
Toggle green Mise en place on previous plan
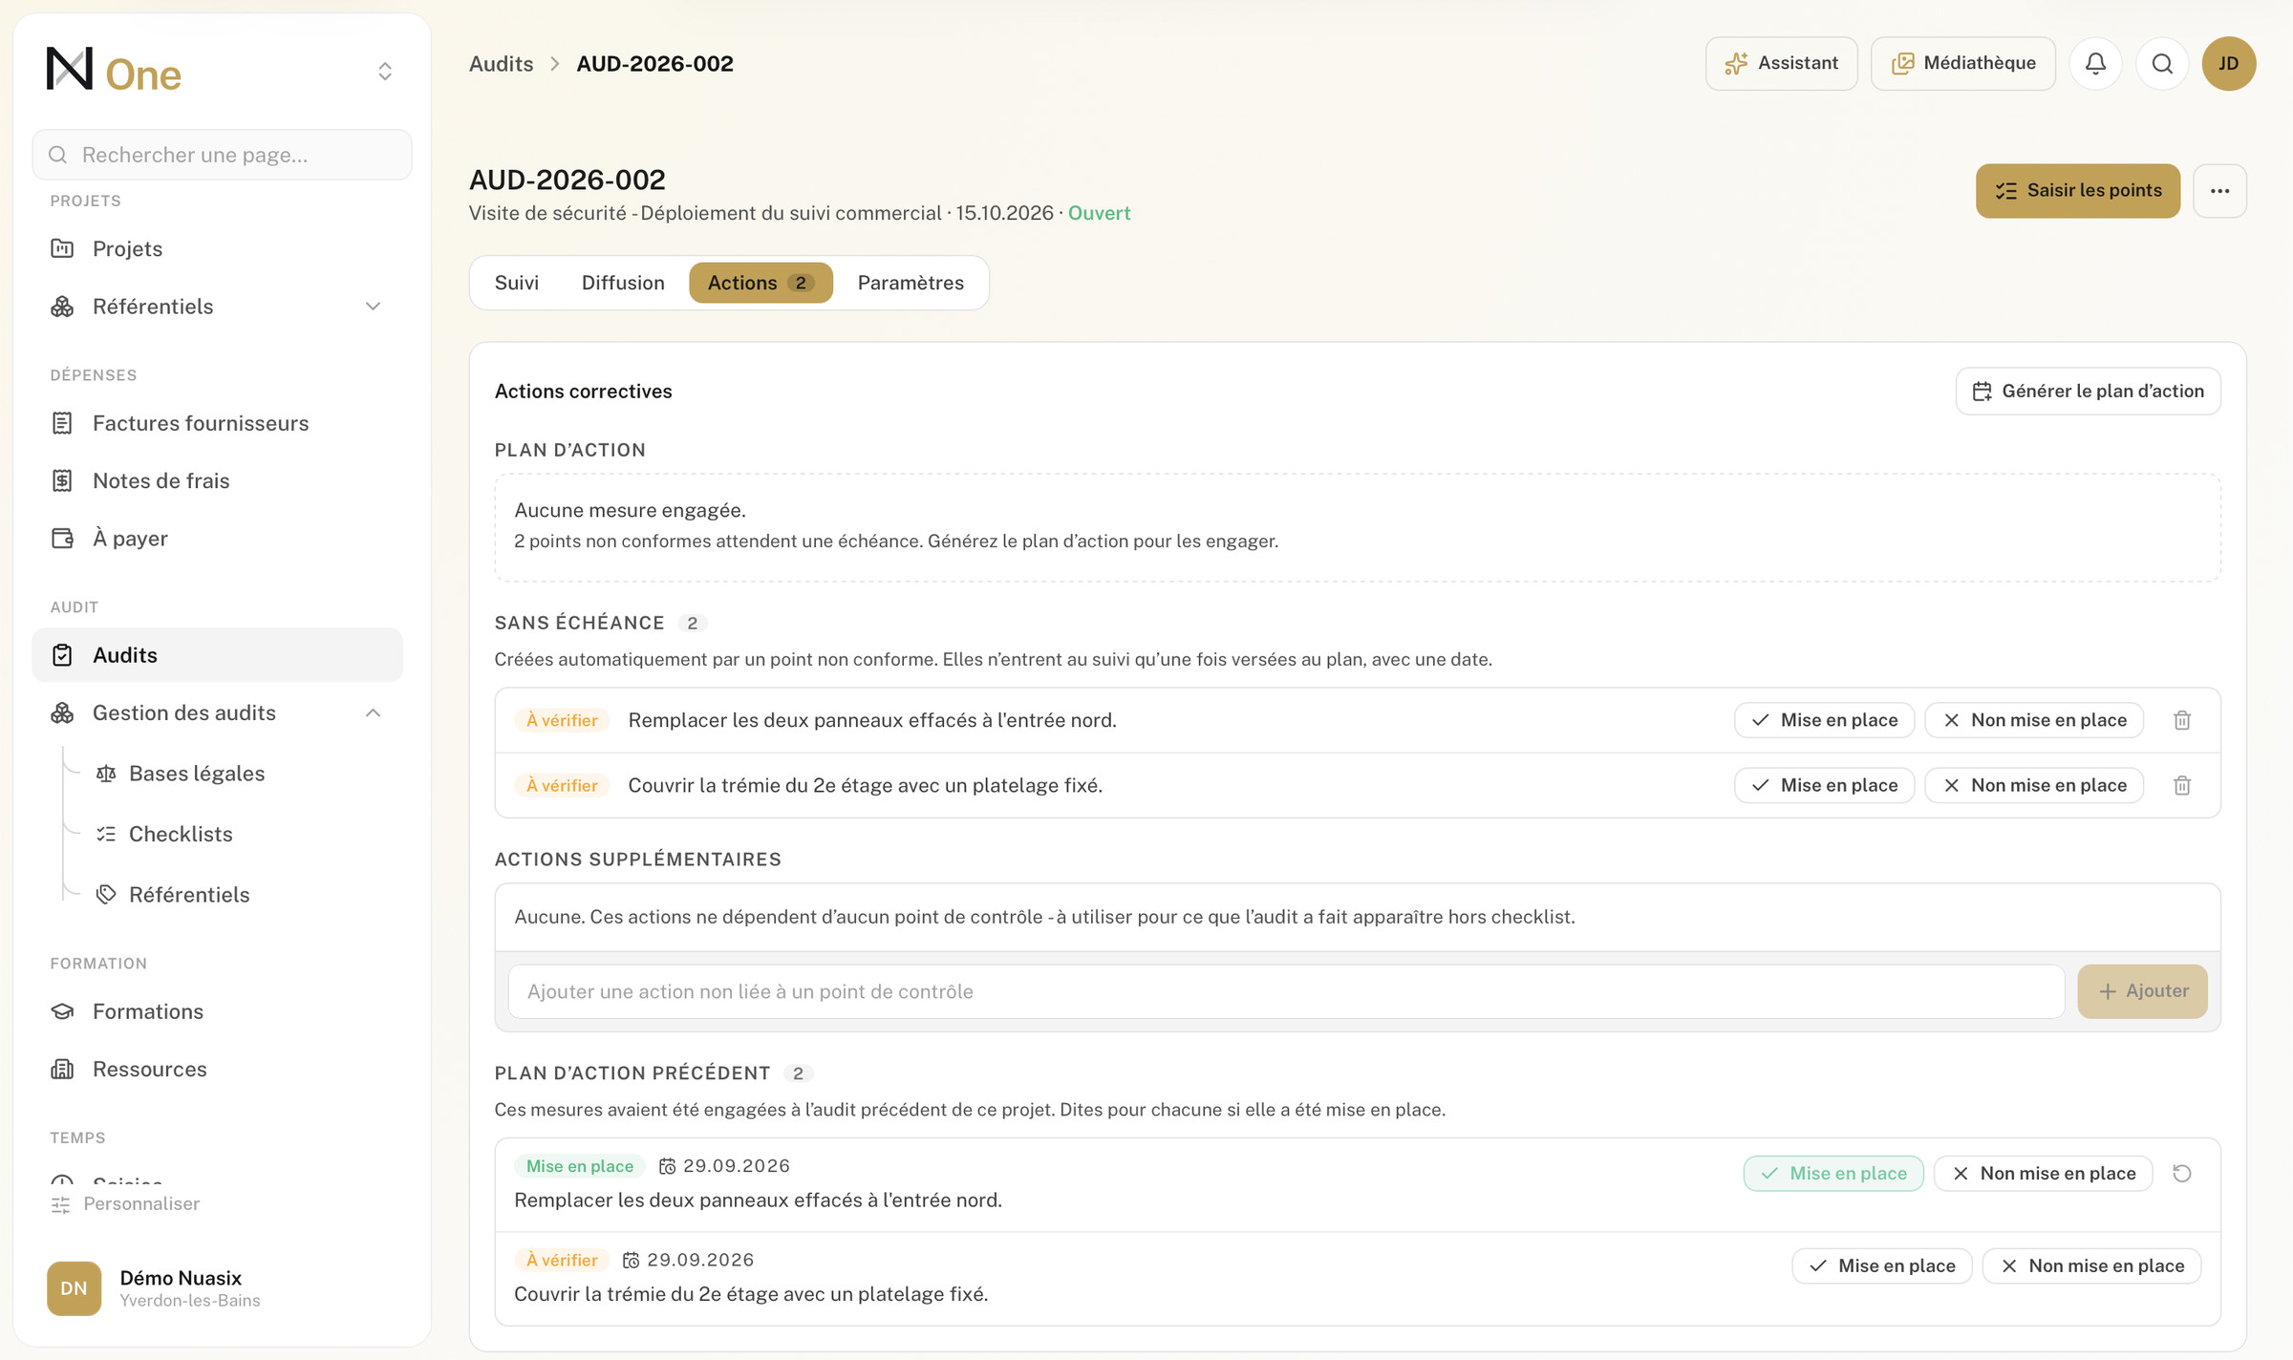[x=1833, y=1173]
